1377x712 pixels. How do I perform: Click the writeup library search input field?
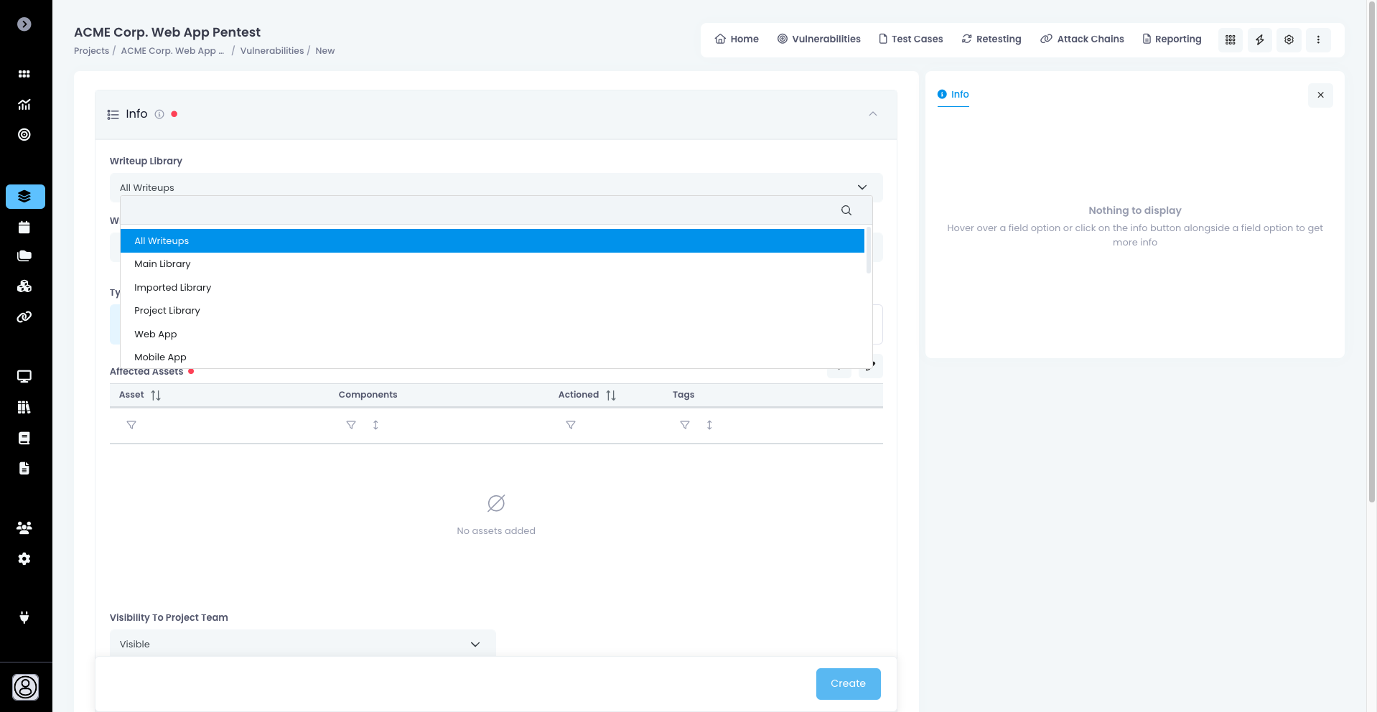click(481, 210)
